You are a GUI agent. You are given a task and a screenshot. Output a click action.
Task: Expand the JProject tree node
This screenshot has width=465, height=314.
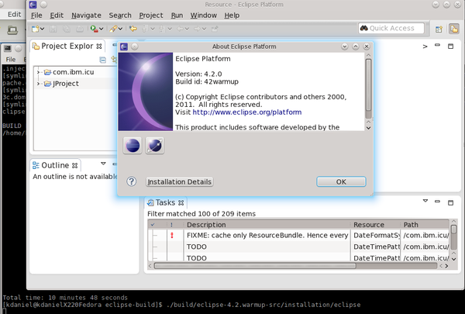(38, 84)
